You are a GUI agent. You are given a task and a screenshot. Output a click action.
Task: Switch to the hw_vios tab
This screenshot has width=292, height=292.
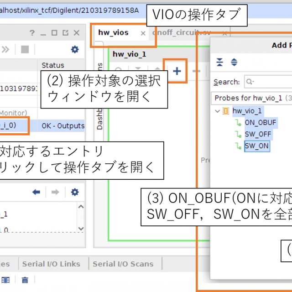coord(113,33)
